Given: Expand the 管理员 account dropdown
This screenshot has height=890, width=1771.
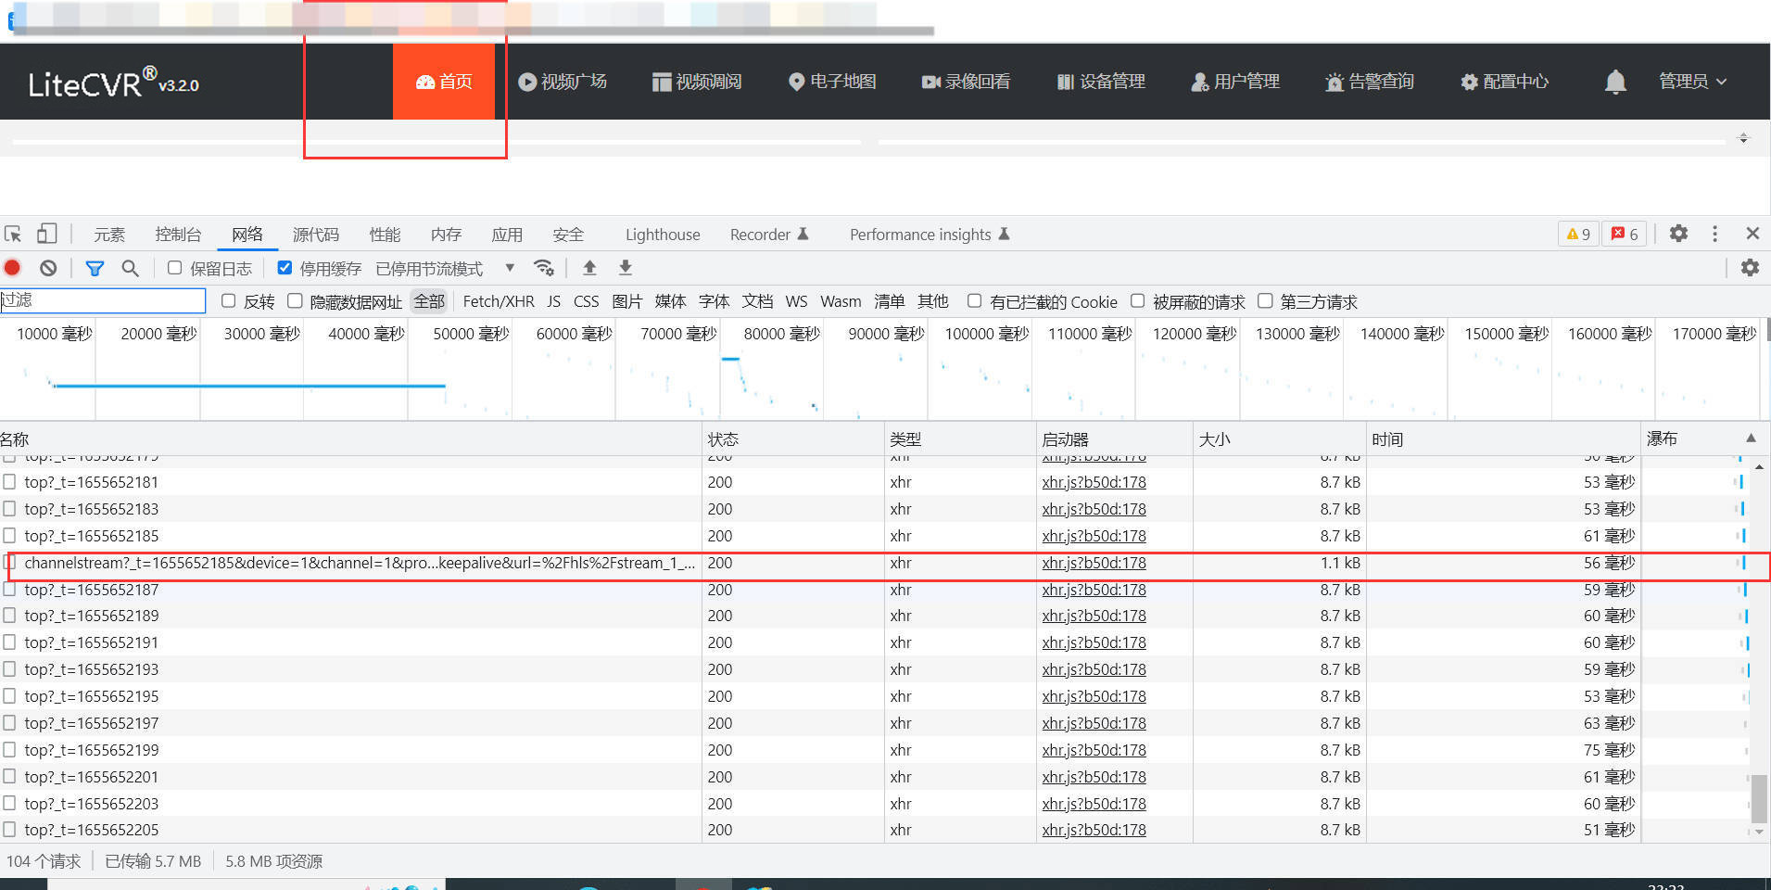Looking at the screenshot, I should click(1692, 82).
